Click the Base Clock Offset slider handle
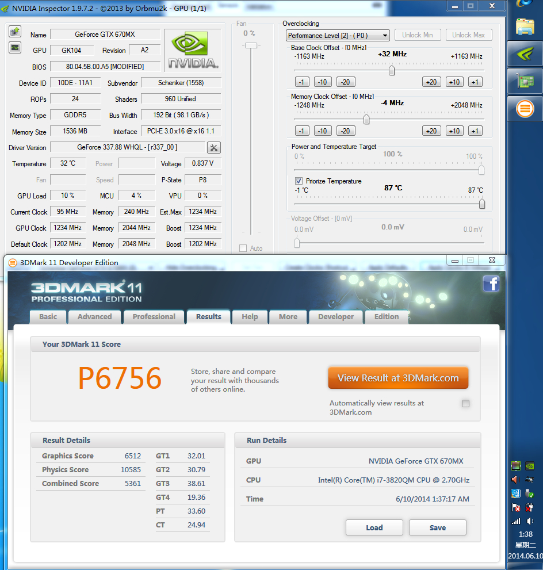 pyautogui.click(x=392, y=70)
